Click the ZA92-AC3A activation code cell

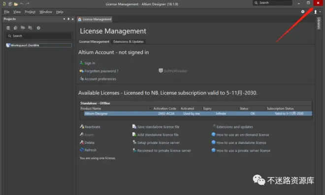point(166,113)
